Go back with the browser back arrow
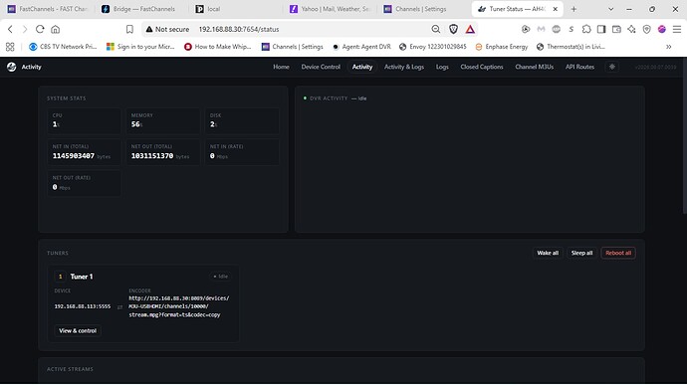687x385 pixels. [10, 29]
